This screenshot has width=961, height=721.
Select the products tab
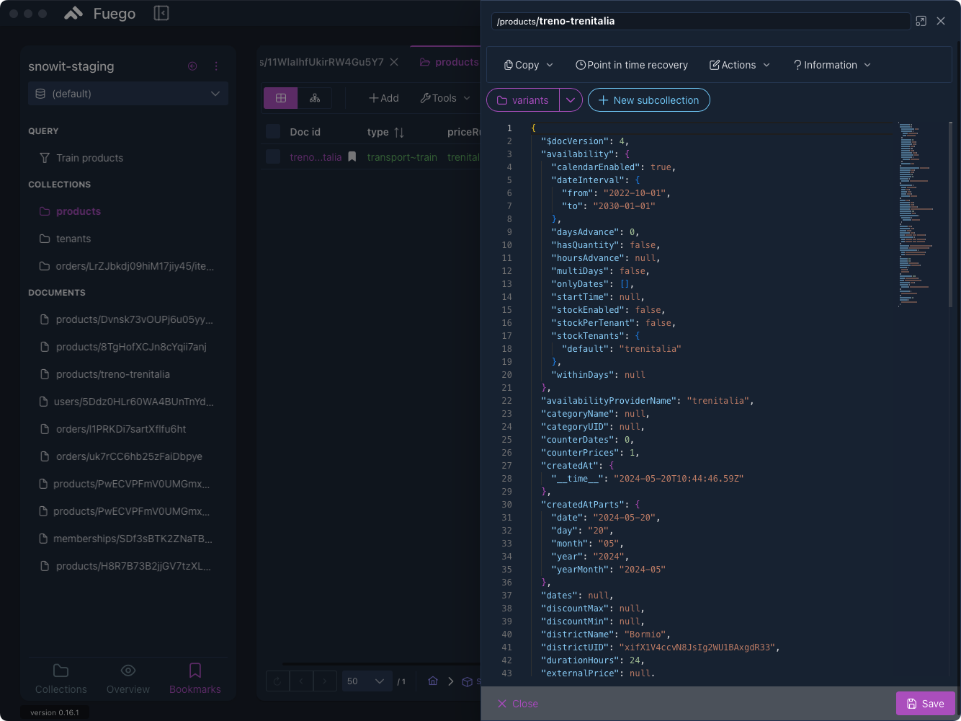coord(449,62)
